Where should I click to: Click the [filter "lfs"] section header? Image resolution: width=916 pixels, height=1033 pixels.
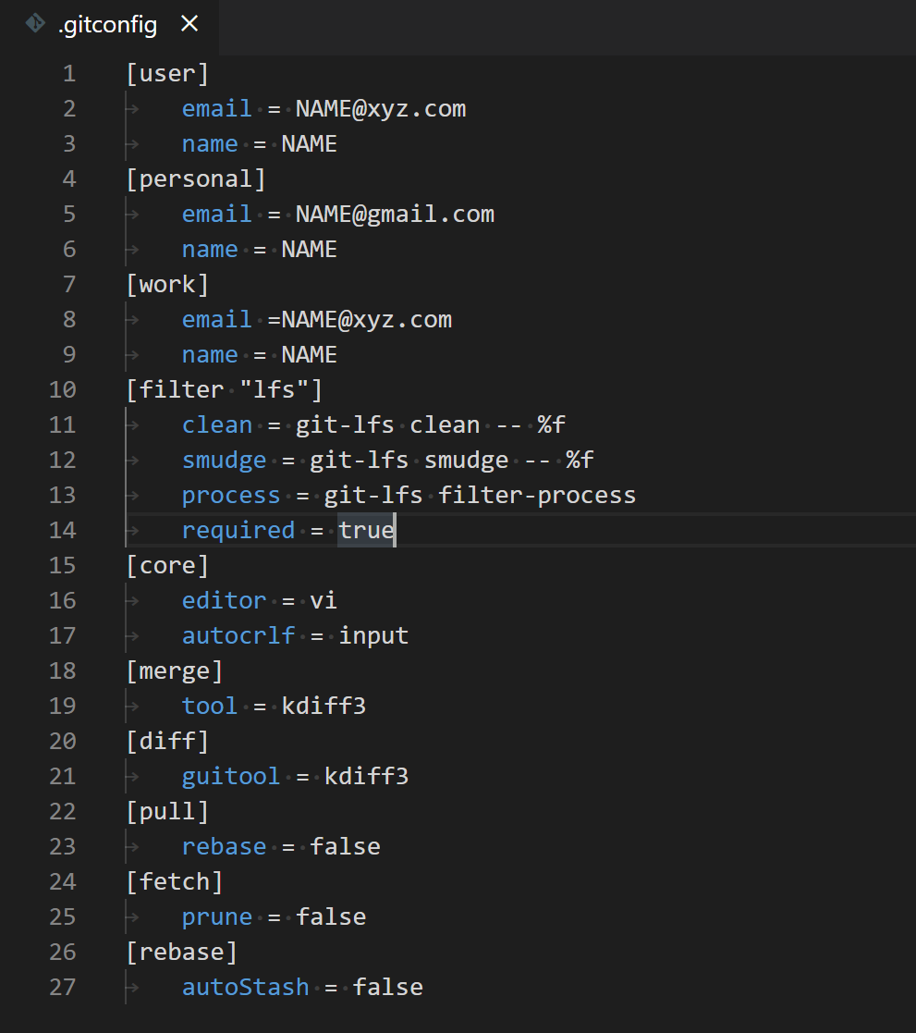pyautogui.click(x=225, y=389)
